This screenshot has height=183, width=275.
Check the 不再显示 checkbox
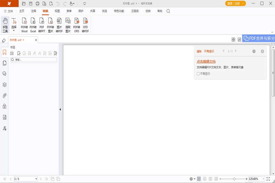[198, 74]
